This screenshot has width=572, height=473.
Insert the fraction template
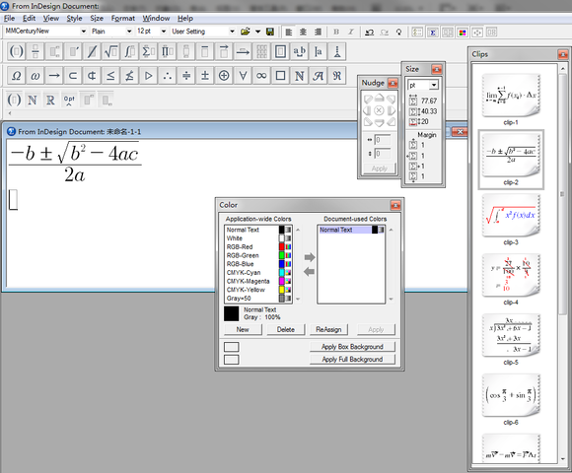(36, 51)
